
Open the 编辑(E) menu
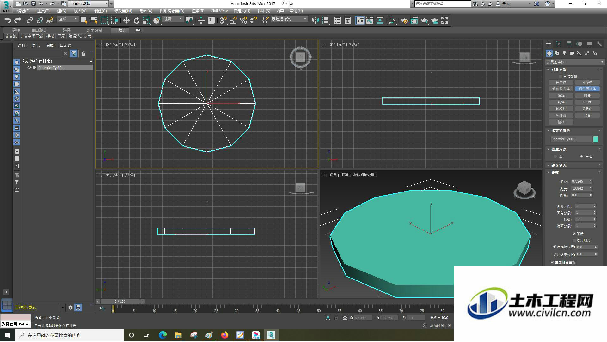tap(23, 11)
